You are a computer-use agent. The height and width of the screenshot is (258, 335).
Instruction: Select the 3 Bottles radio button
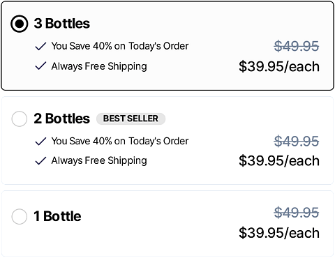[20, 24]
